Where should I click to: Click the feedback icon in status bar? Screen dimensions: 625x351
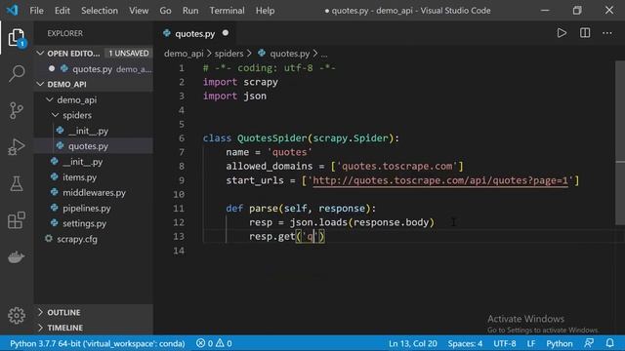point(589,343)
